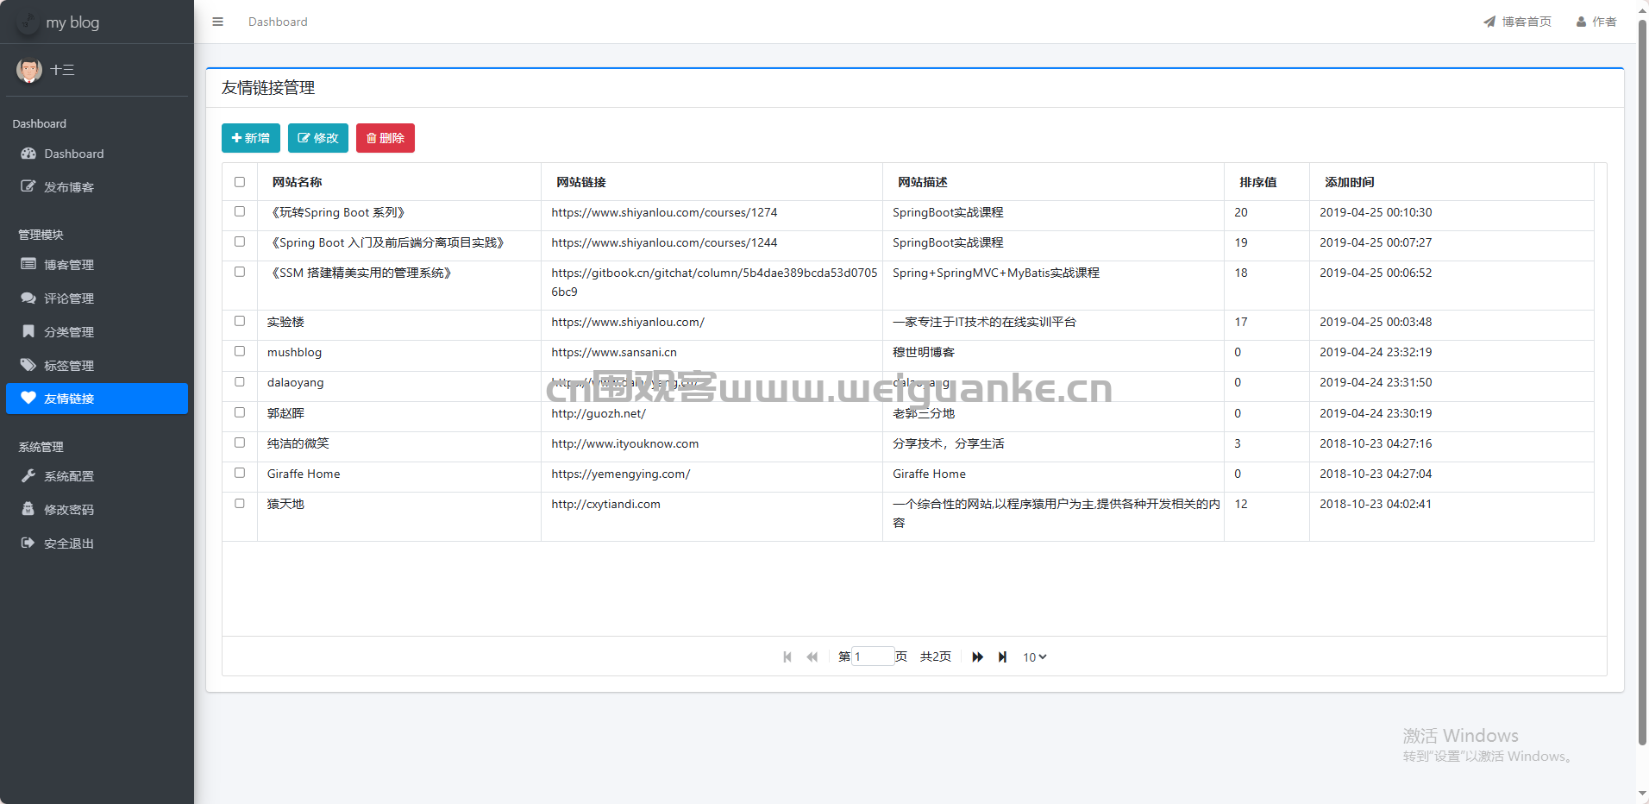Screen dimensions: 1649x804
Task: Check the mushblog row checkbox
Action: click(x=240, y=351)
